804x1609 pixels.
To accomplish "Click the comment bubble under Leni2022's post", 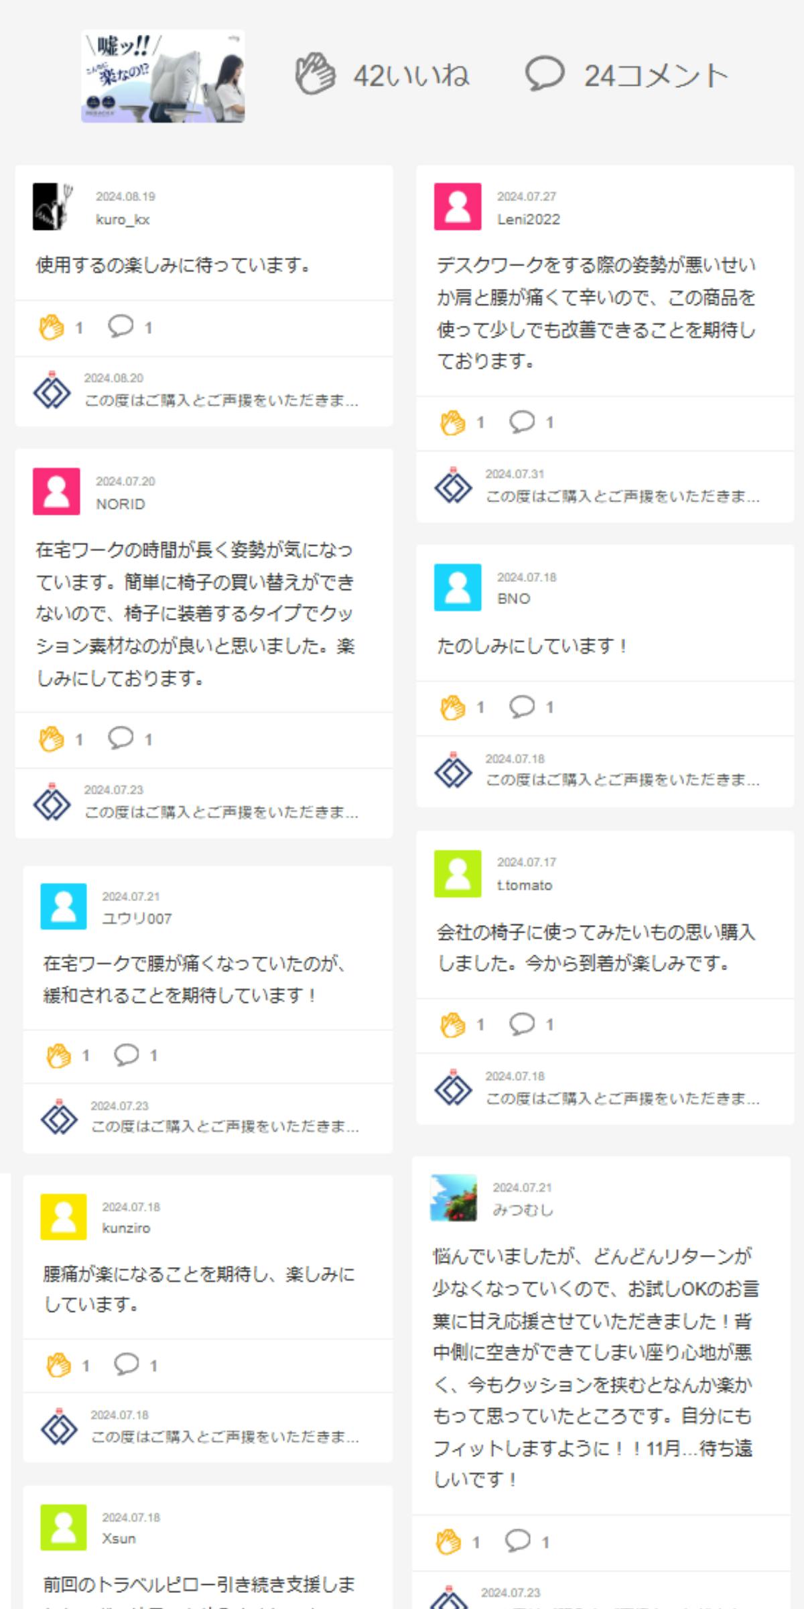I will [x=522, y=422].
